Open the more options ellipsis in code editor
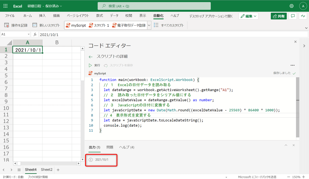The image size is (309, 179). point(292,65)
